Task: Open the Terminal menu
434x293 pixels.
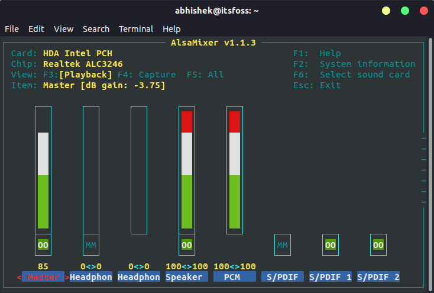Action: 136,29
